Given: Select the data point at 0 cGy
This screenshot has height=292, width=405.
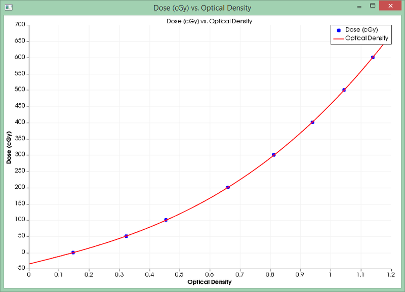Looking at the screenshot, I should coord(73,252).
